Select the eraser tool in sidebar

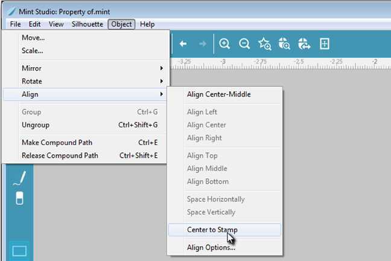click(x=19, y=198)
